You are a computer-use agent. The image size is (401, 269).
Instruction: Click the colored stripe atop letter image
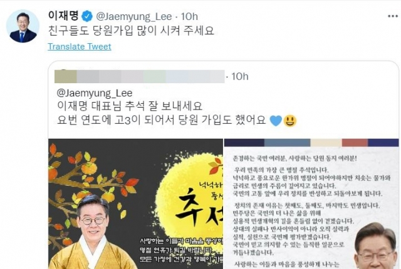click(311, 143)
